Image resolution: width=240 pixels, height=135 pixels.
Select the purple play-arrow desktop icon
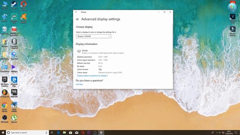(x=14, y=68)
